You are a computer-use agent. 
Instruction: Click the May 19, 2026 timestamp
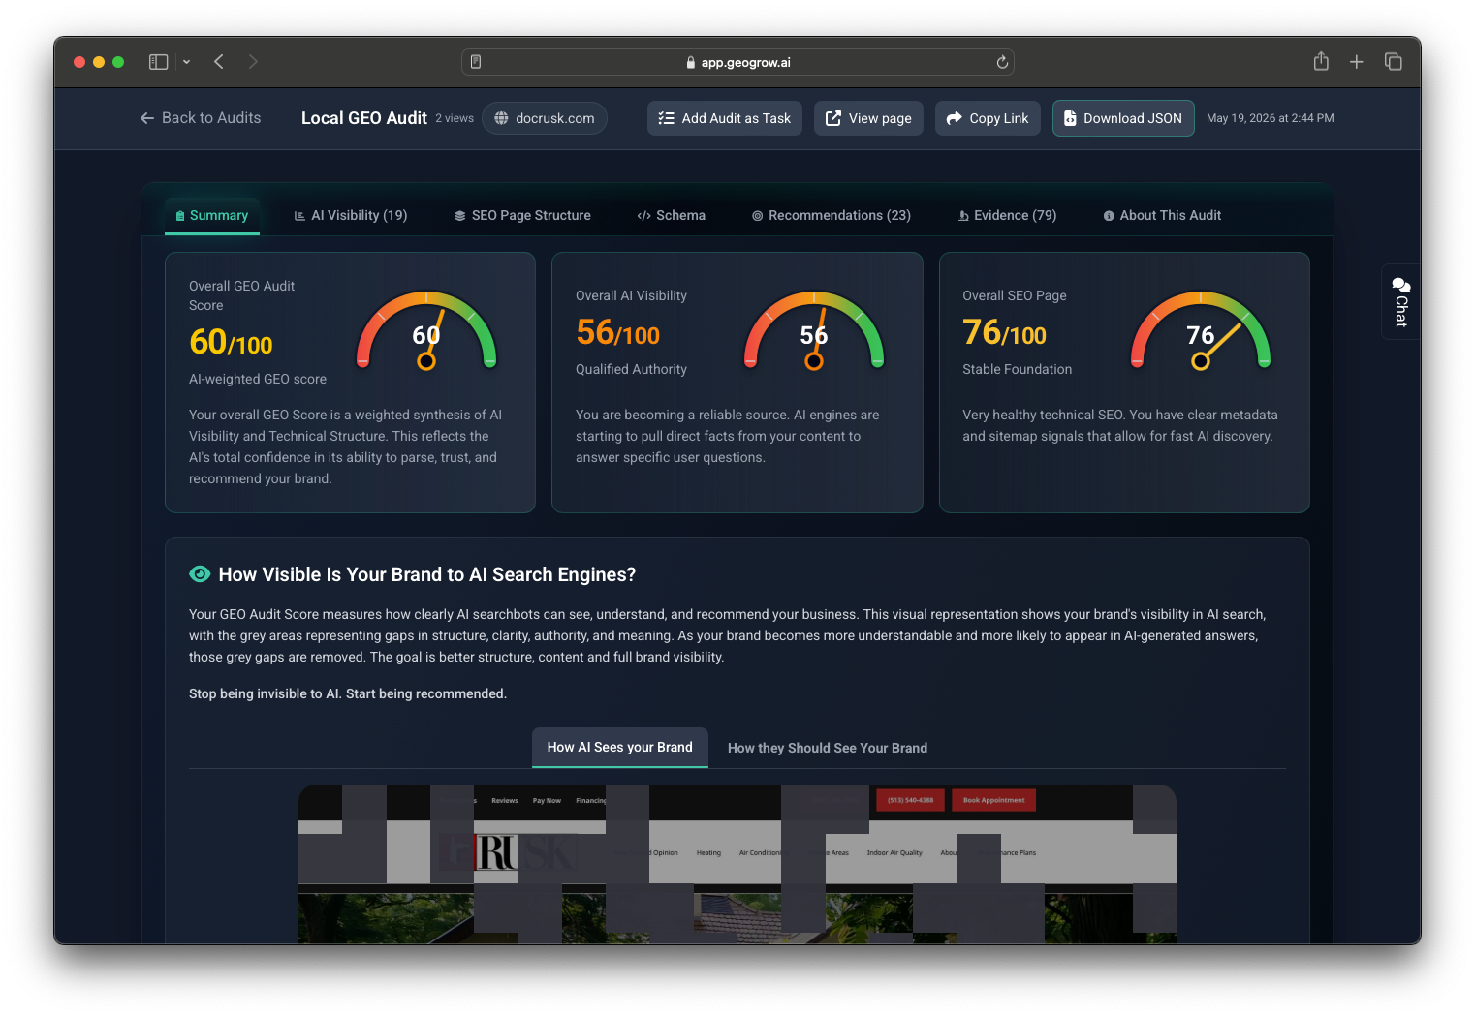[1271, 118]
